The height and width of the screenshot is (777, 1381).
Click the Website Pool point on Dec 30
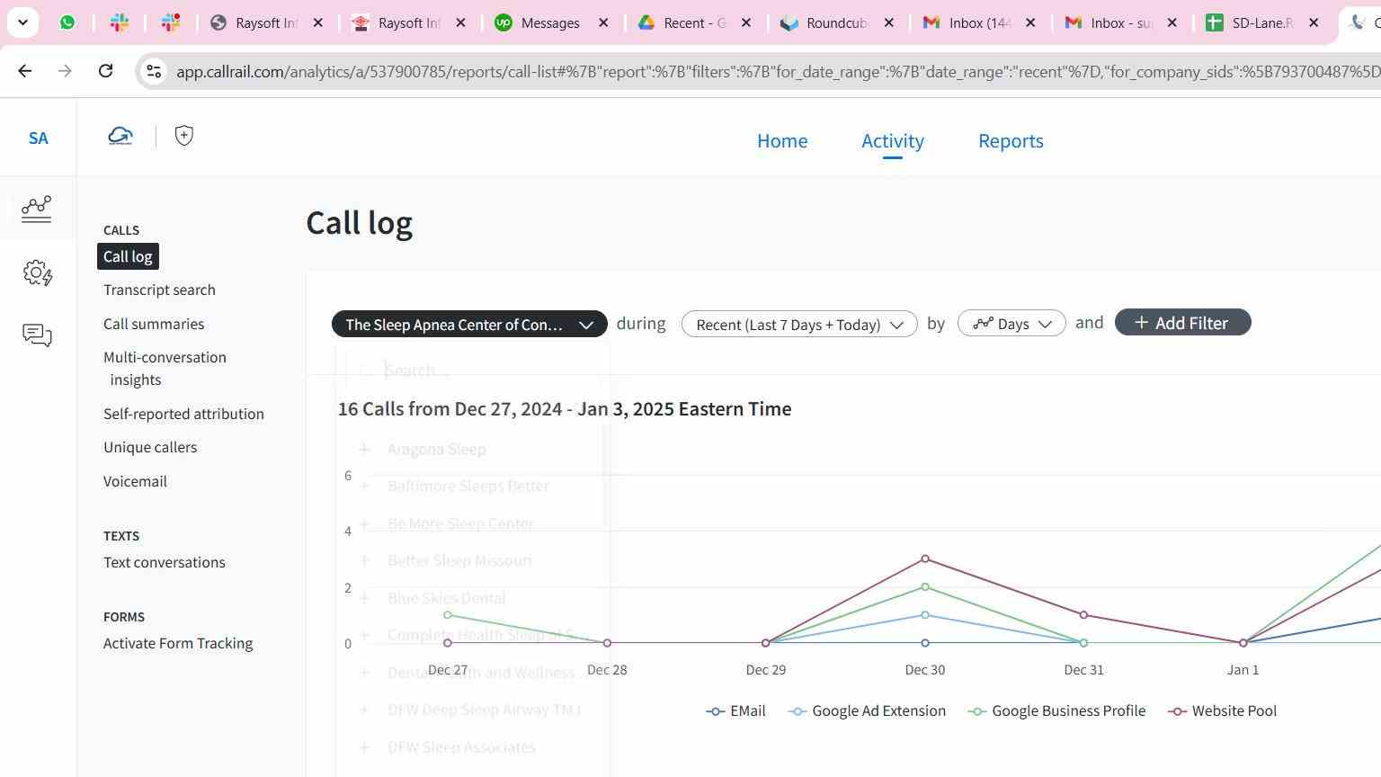pos(925,559)
